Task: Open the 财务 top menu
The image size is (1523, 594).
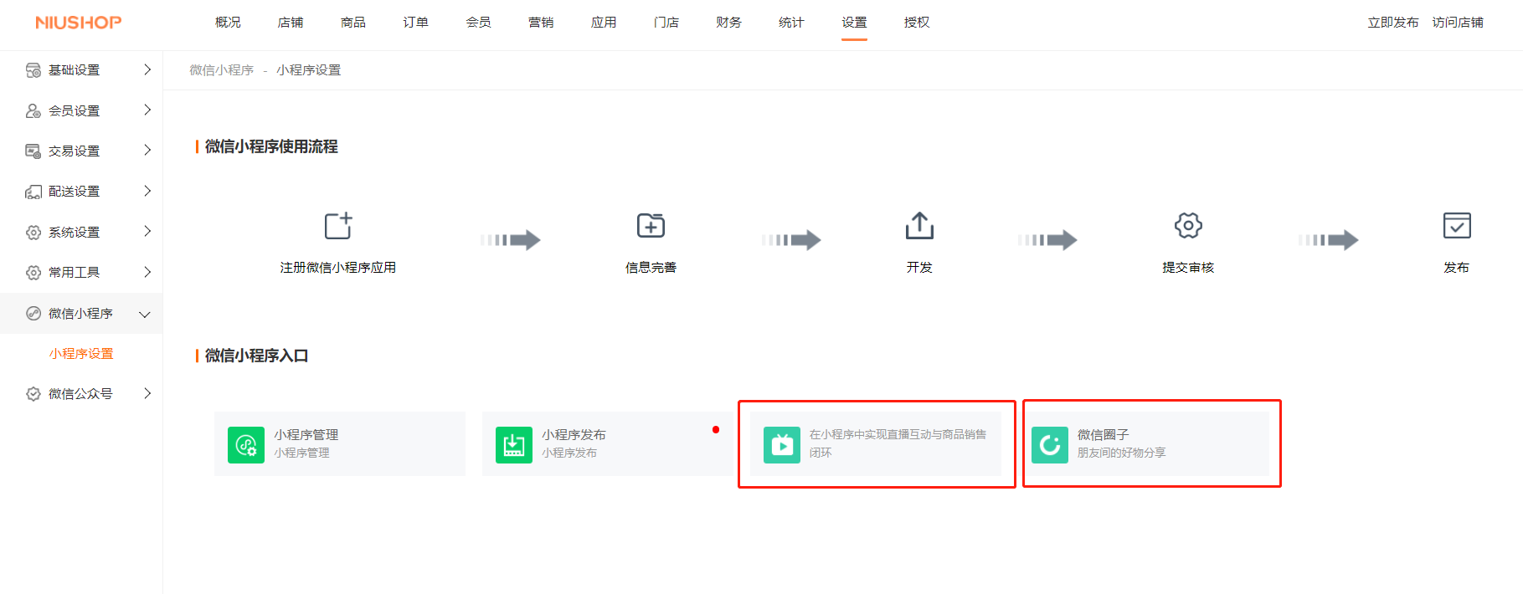Action: point(728,23)
